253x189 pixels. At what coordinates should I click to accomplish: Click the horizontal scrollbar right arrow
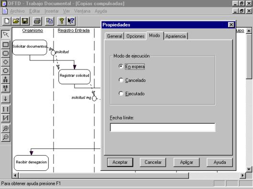pos(242,175)
